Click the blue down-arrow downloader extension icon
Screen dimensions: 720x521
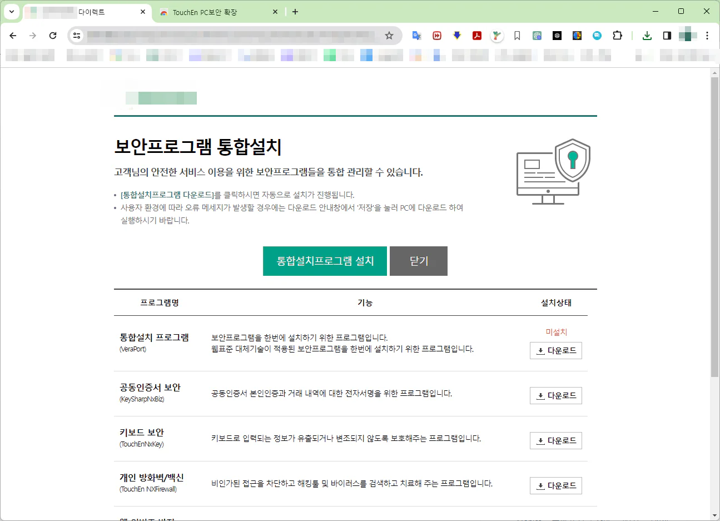coord(457,36)
